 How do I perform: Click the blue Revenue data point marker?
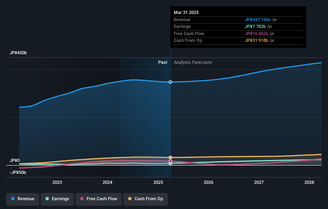click(170, 82)
